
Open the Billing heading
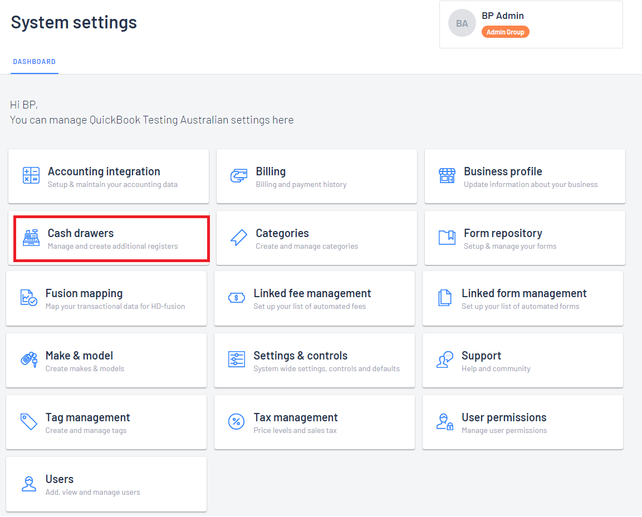point(271,171)
